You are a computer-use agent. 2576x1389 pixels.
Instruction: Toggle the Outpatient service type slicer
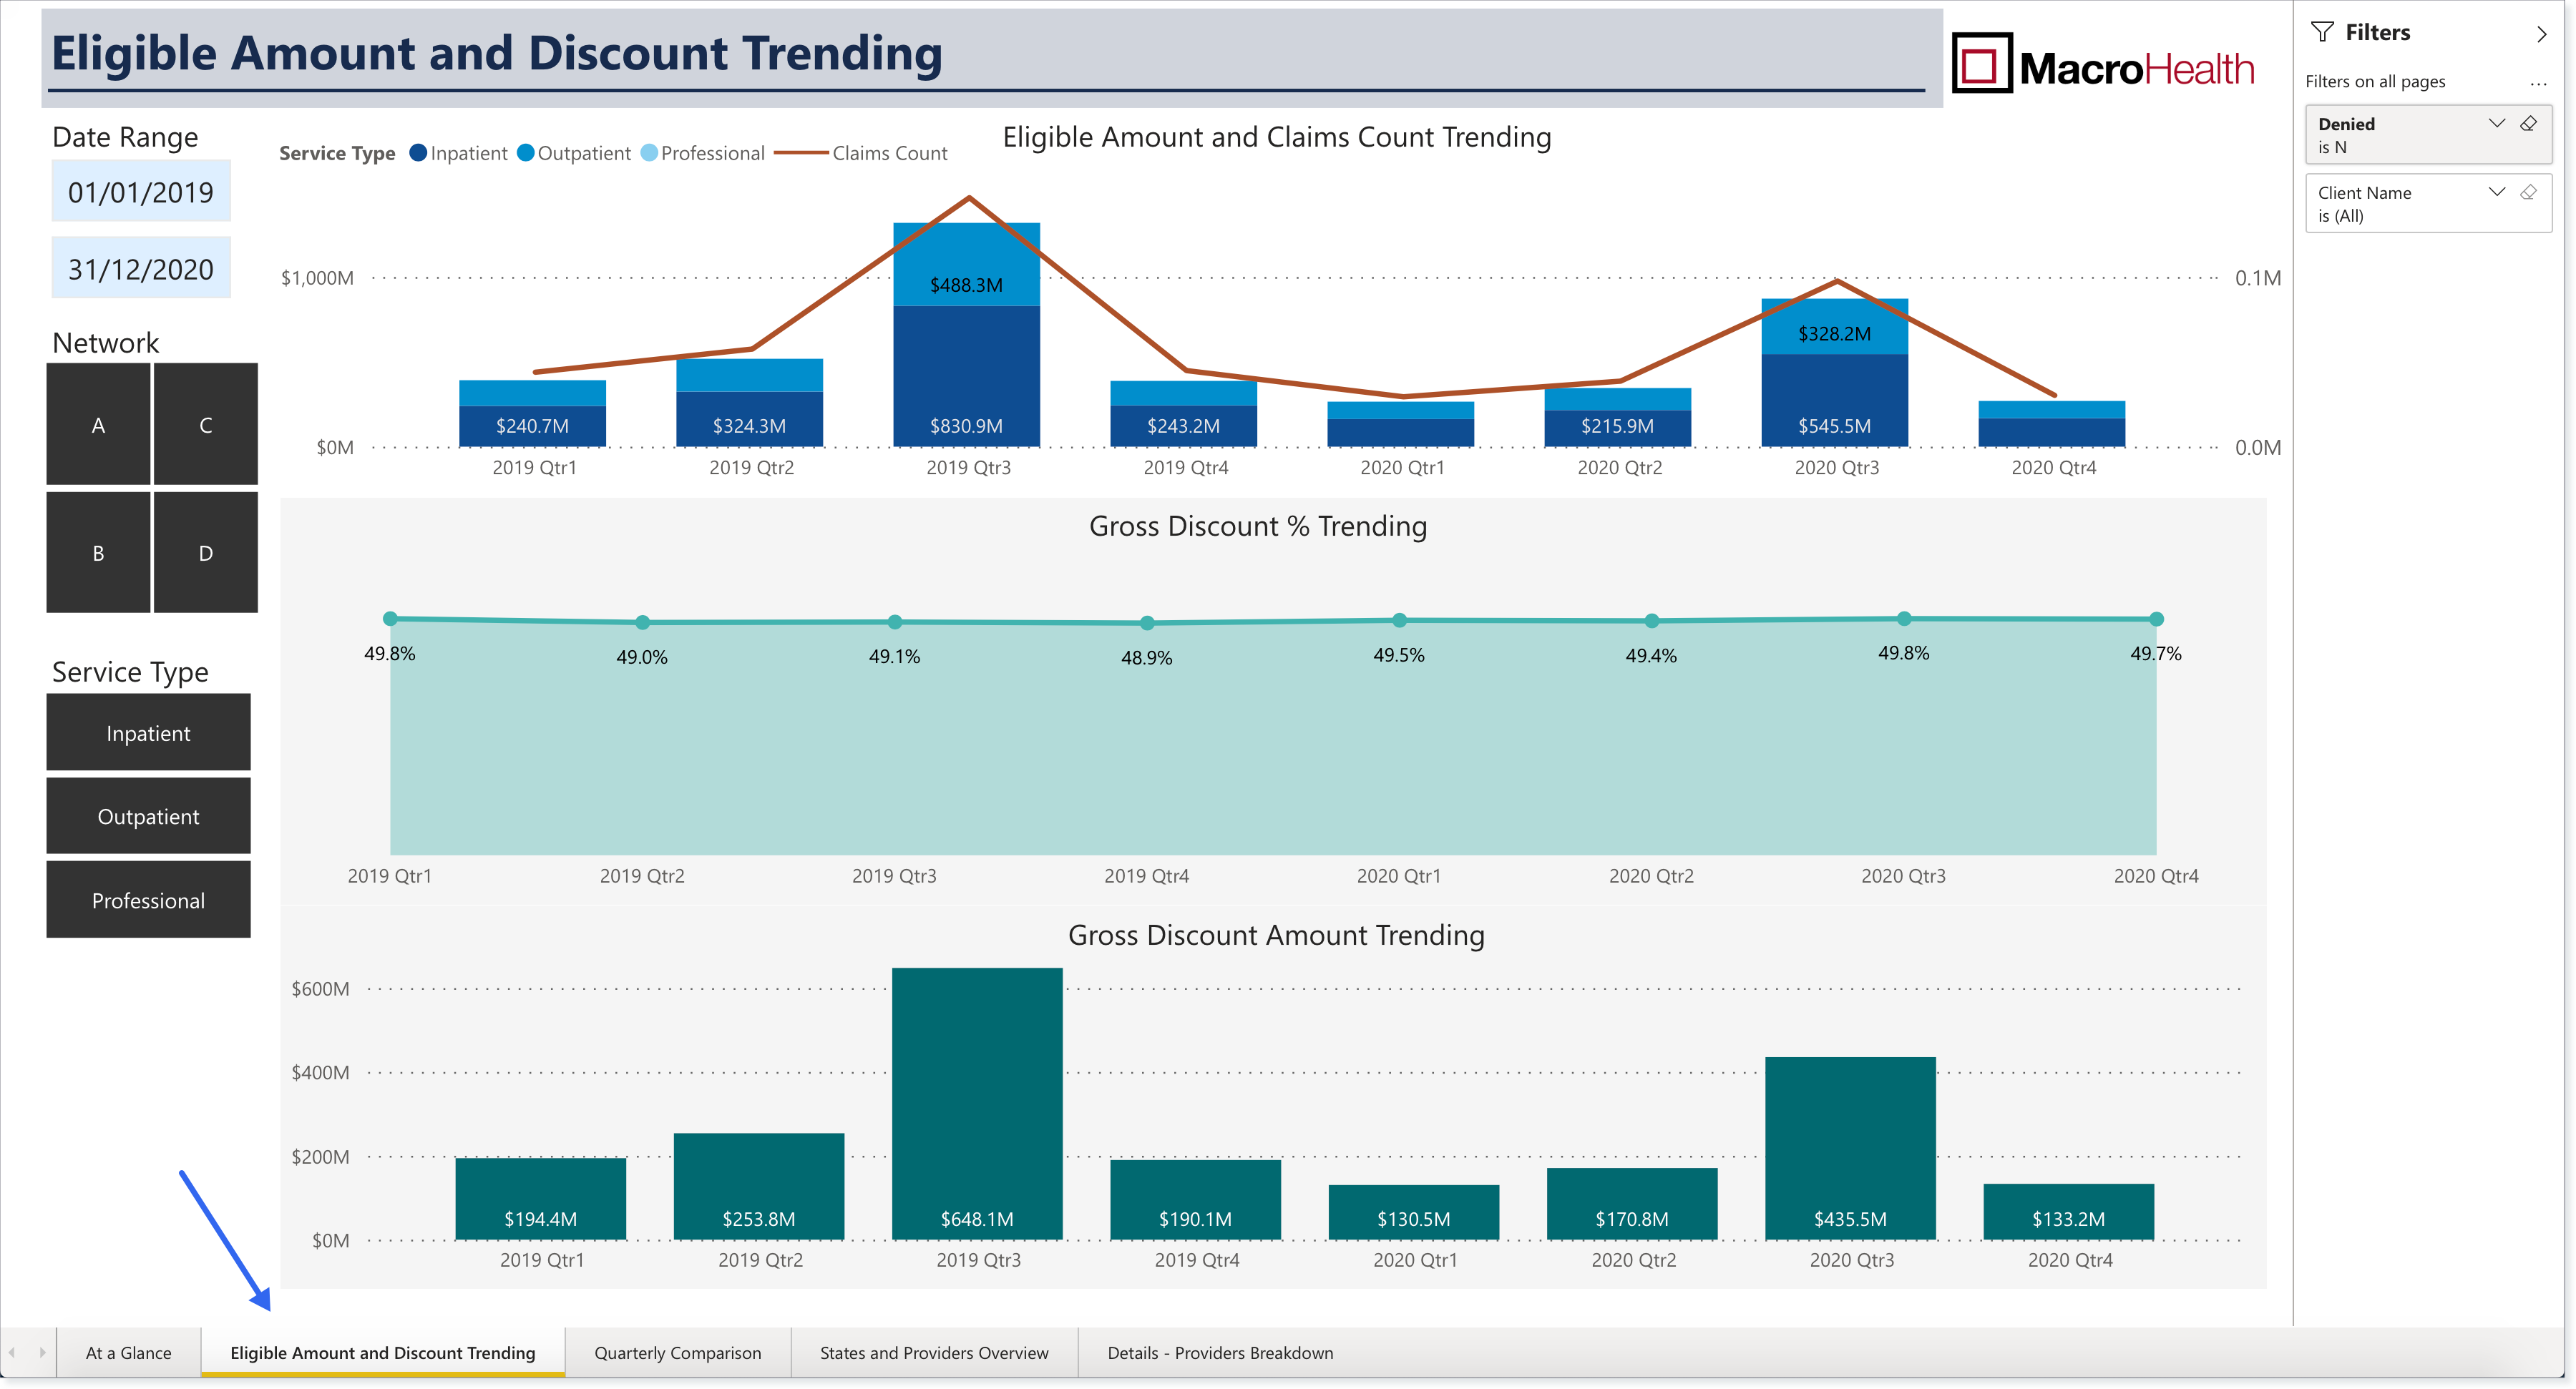click(x=148, y=816)
